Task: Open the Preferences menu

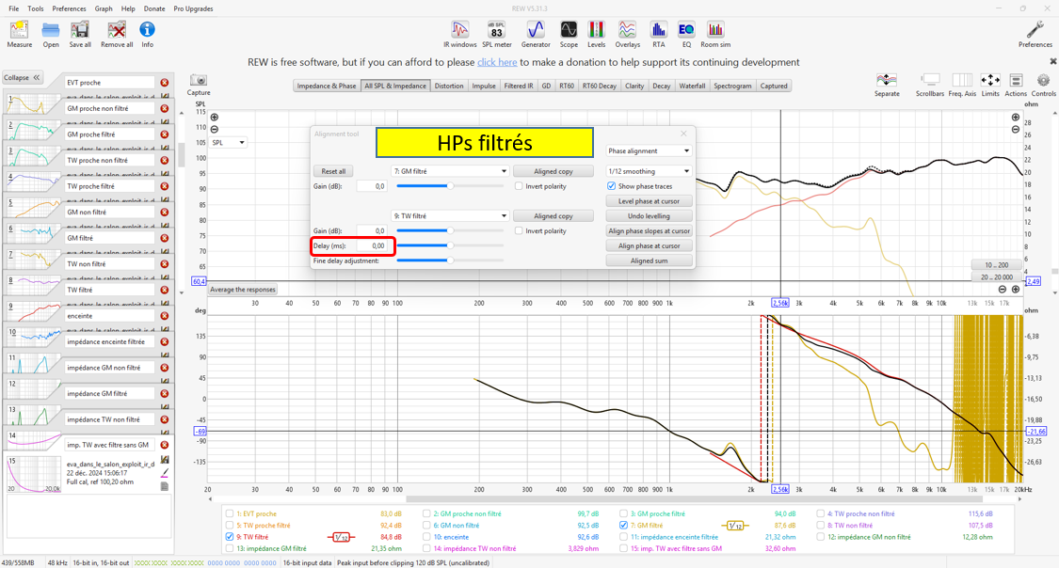Action: coord(69,8)
